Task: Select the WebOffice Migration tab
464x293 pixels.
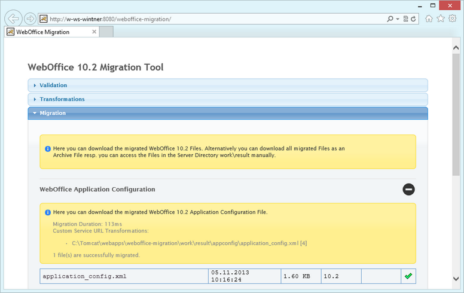Action: [51, 32]
